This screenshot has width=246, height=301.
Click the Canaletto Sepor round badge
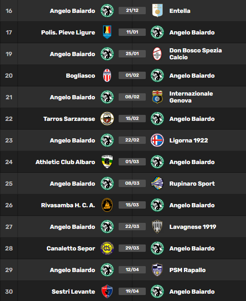coord(107,248)
